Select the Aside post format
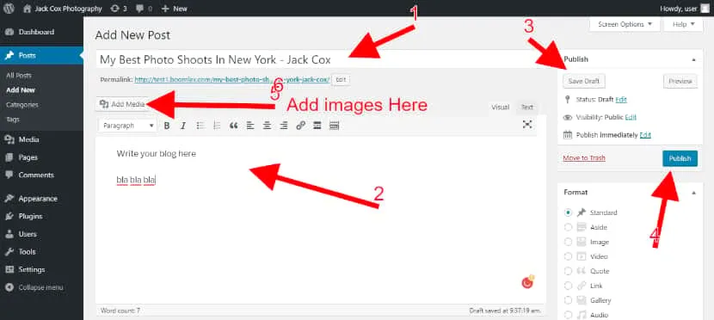 pos(568,227)
